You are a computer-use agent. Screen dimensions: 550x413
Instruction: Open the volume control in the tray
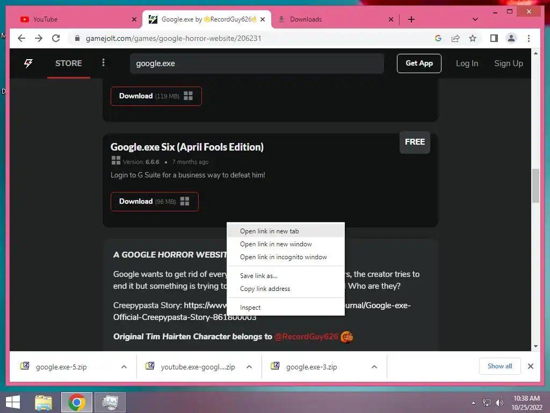[499, 403]
